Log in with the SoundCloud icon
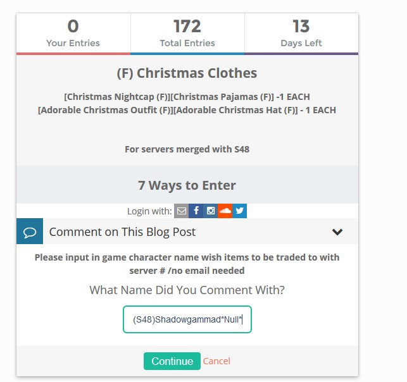This screenshot has height=382, width=407. click(225, 211)
